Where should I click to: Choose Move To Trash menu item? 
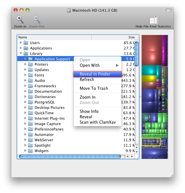click(x=98, y=88)
